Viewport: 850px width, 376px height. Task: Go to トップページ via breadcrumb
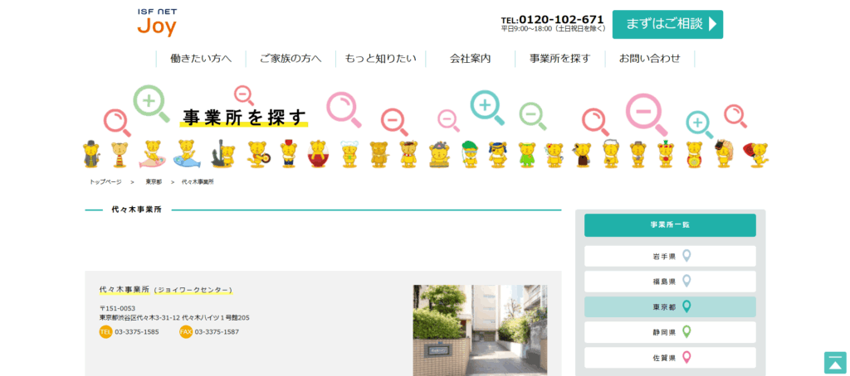click(x=105, y=181)
